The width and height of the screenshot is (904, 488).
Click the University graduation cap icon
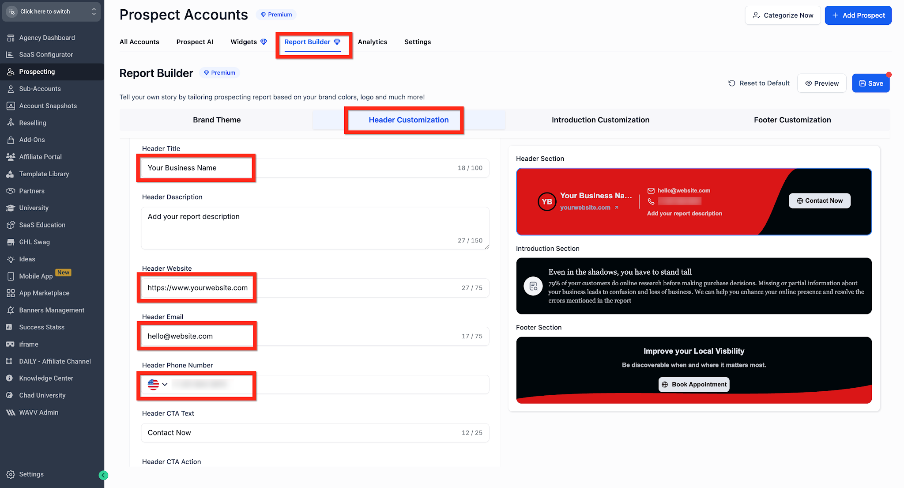click(x=11, y=208)
